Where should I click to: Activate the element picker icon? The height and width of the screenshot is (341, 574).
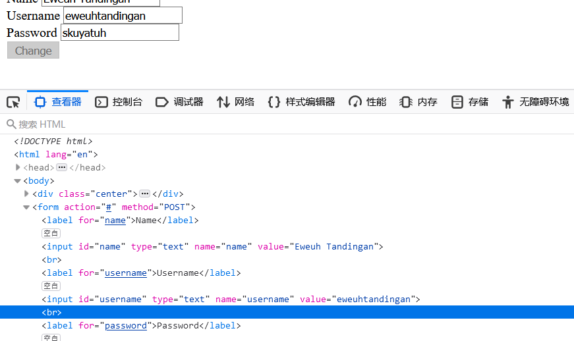pyautogui.click(x=13, y=102)
